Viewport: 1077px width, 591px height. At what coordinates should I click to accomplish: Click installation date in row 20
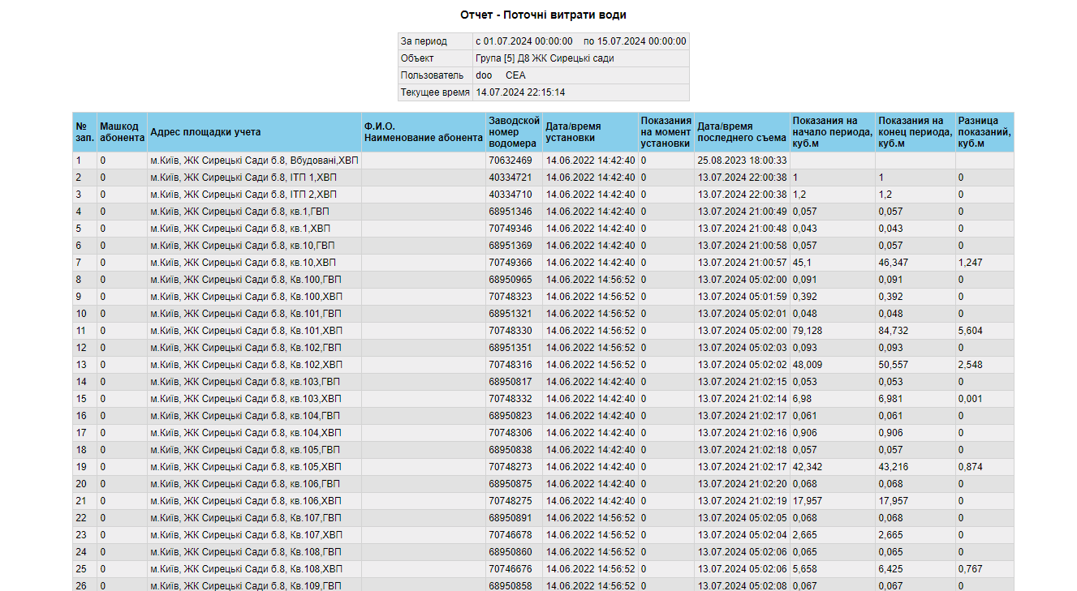click(590, 484)
